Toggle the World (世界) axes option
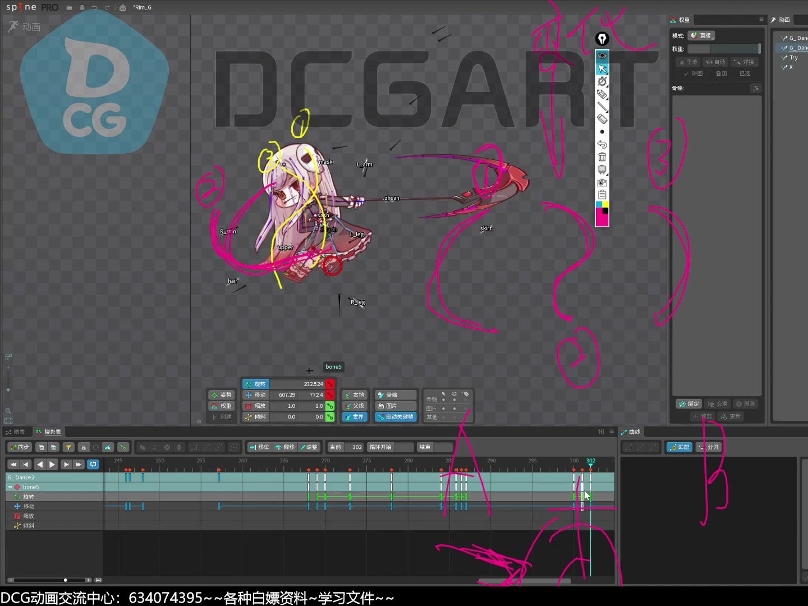The image size is (808, 606). pos(355,417)
